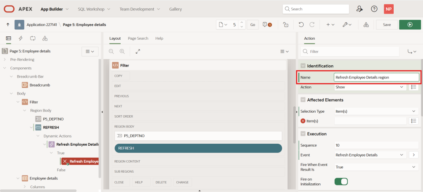The image size is (423, 192).
Task: Click the Name input field
Action: point(376,77)
